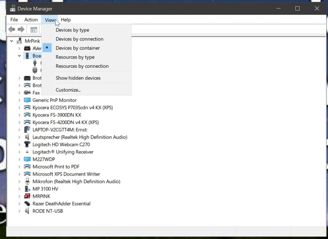Click the Device Manager title bar icon
Screen dimensions: 328x239
click(12, 9)
